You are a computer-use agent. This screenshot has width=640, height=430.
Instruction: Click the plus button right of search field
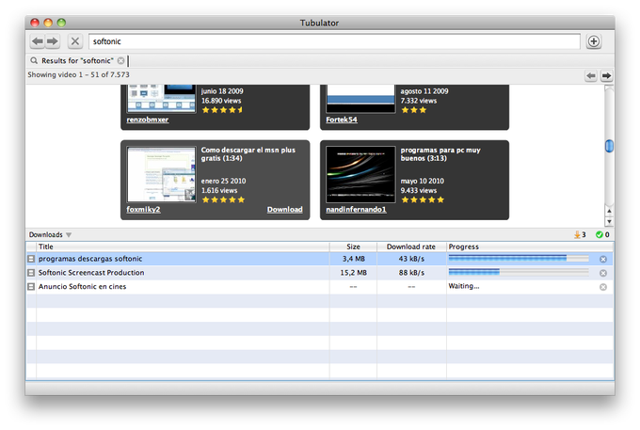coord(594,41)
